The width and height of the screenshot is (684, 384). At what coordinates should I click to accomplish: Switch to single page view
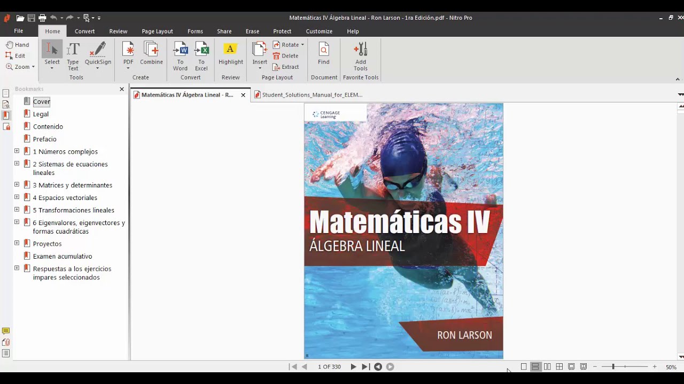(x=524, y=367)
